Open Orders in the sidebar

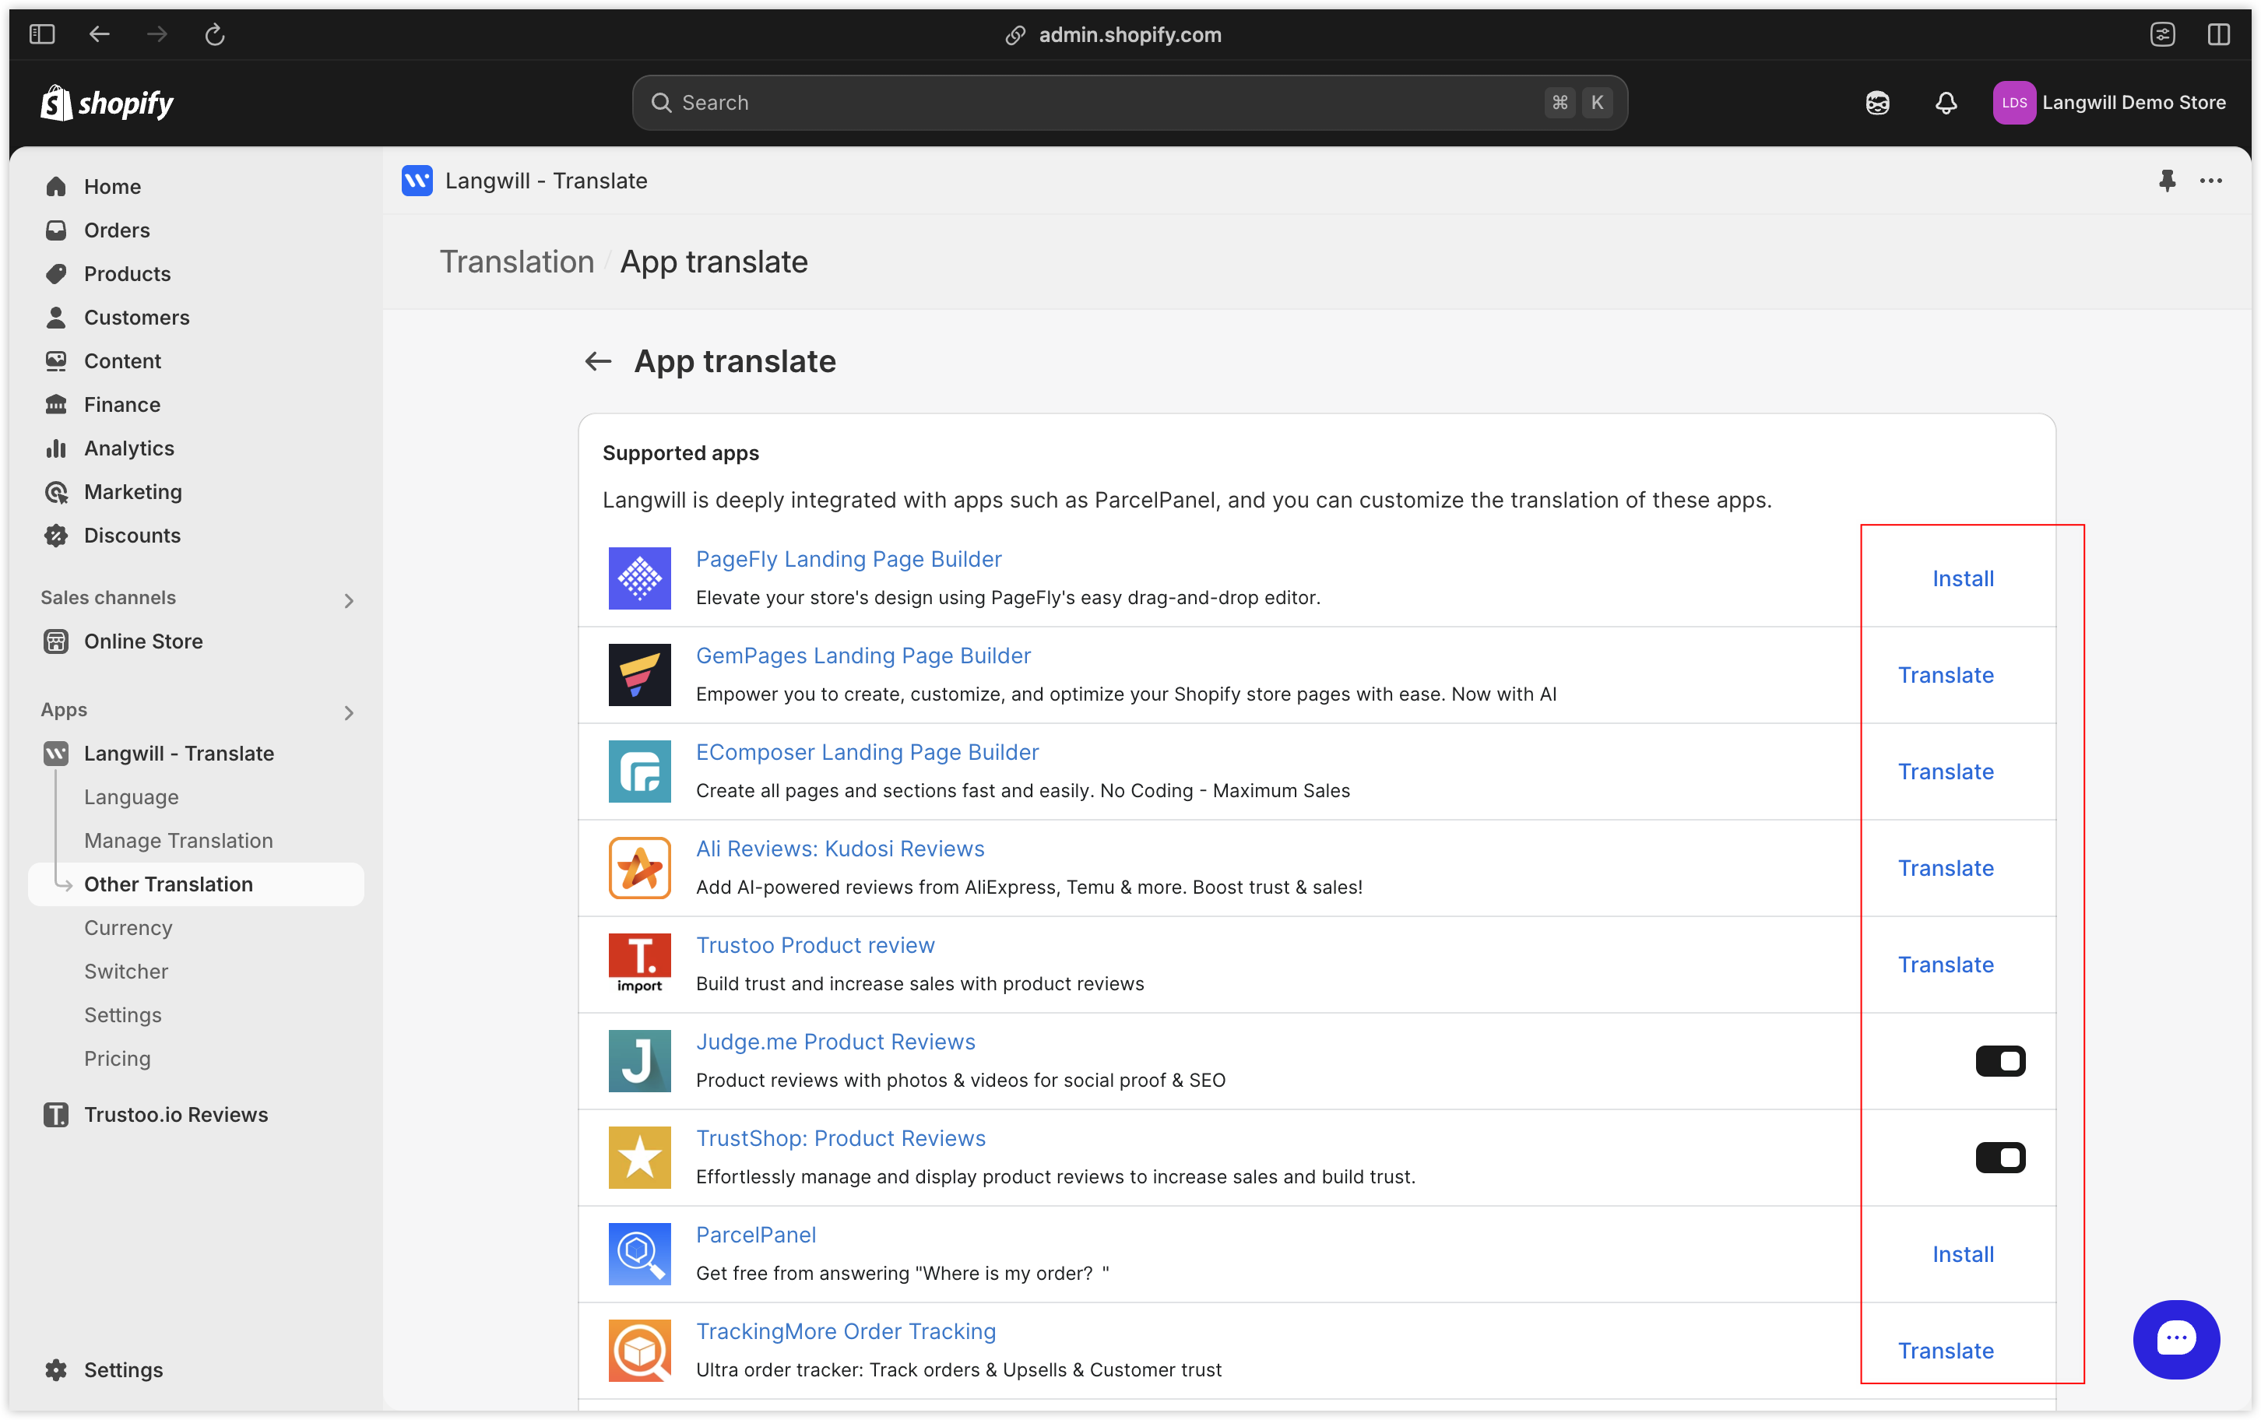click(196, 230)
